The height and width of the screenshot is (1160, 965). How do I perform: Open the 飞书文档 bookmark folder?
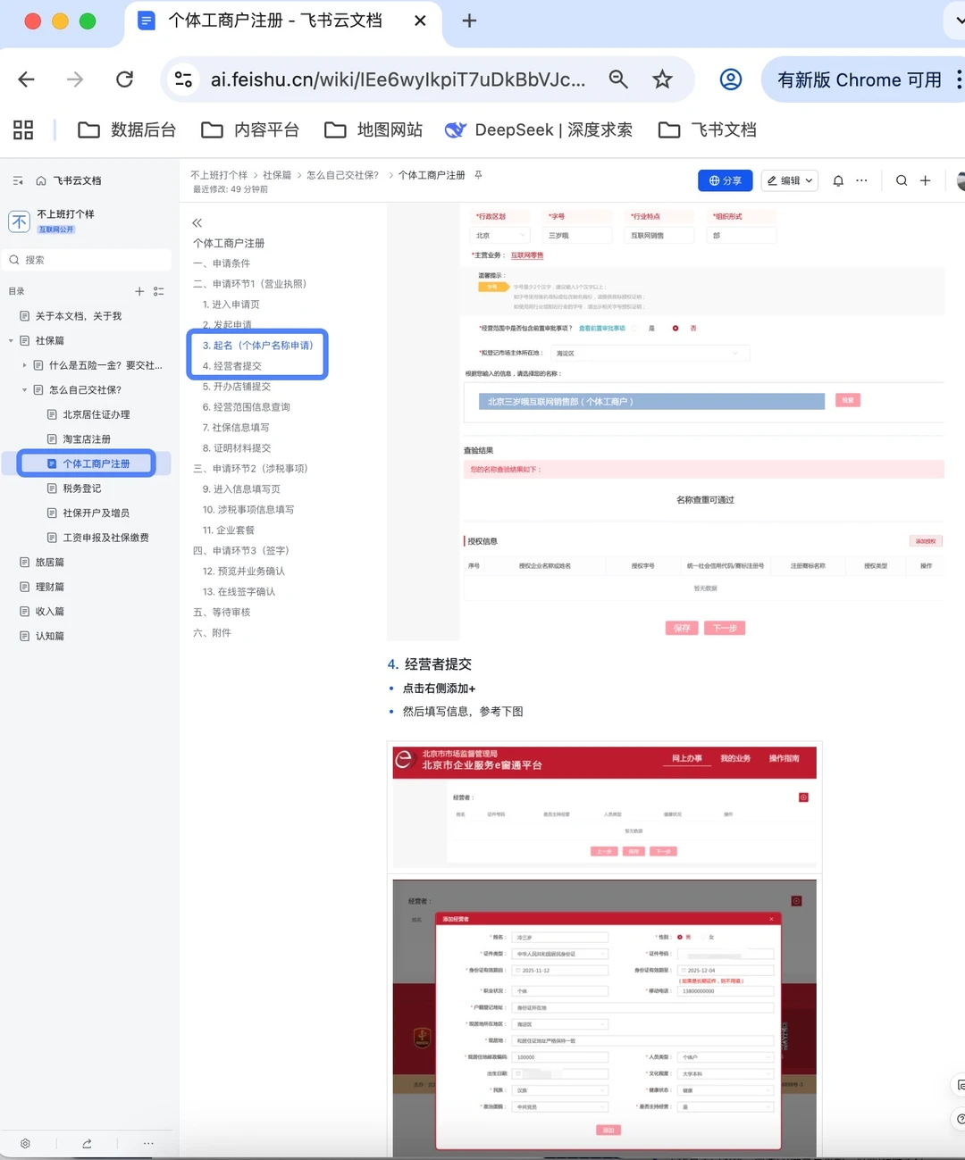pyautogui.click(x=708, y=130)
